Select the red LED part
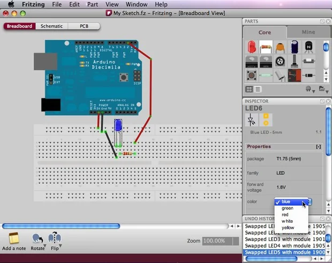 coord(251,47)
